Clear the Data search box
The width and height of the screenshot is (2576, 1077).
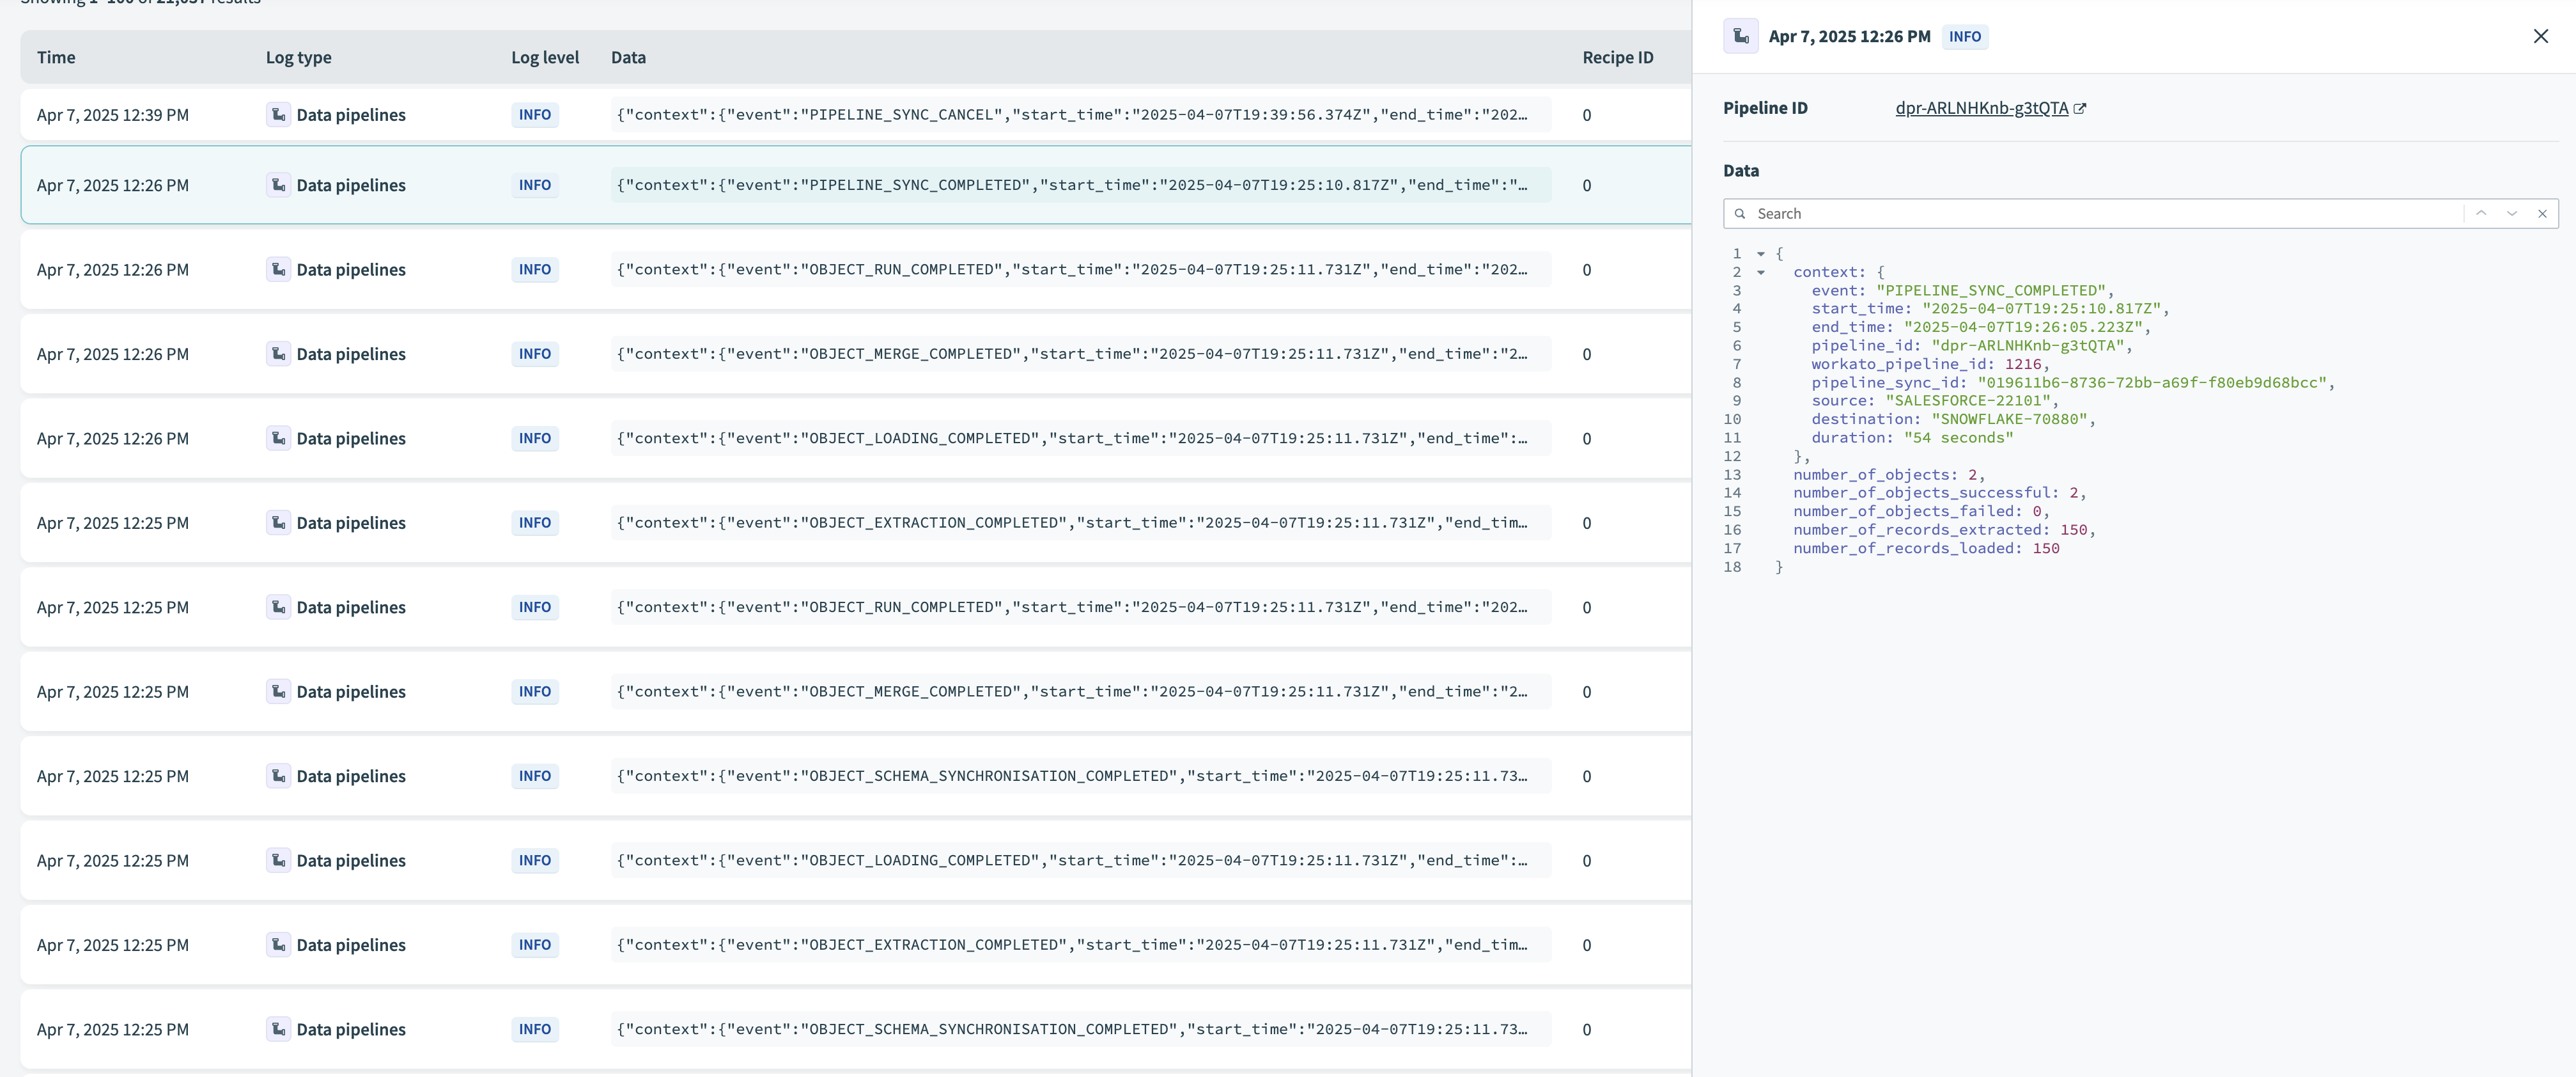pos(2542,213)
